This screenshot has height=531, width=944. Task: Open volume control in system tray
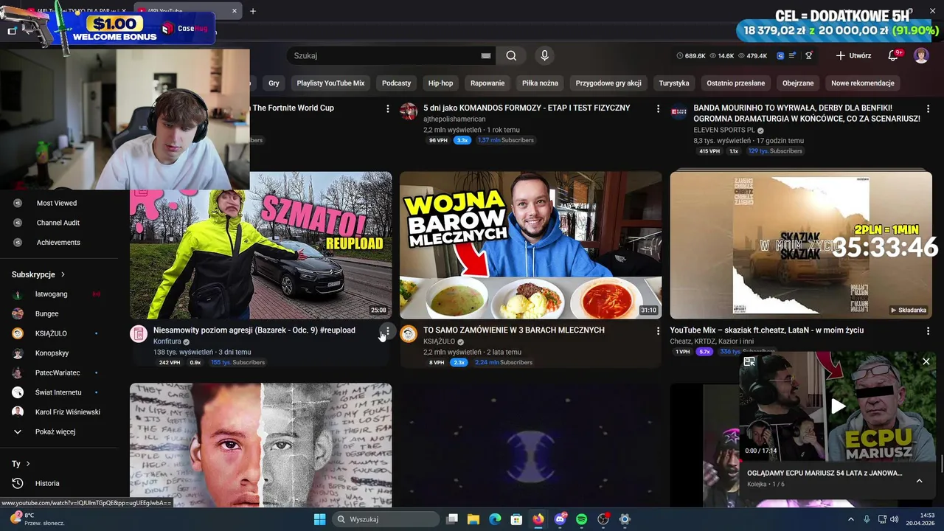pos(894,519)
